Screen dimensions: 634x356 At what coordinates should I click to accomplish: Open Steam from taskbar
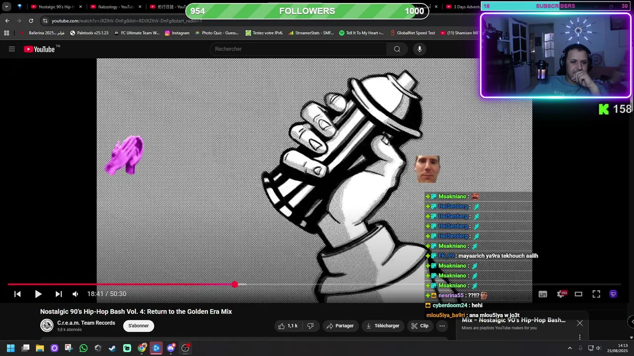(x=112, y=348)
